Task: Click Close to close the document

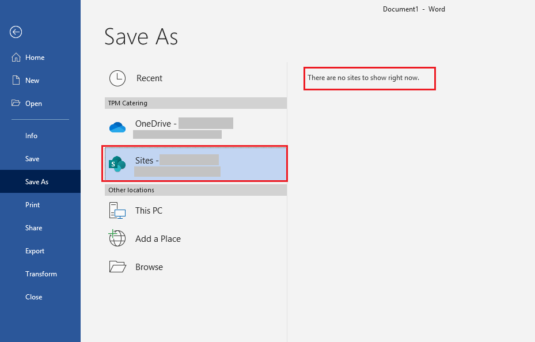Action: (33, 297)
